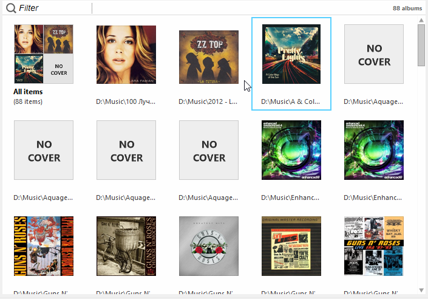Viewport: 428px width, 299px height.
Task: Select the ZZ Top La Futura album
Action: 209,57
